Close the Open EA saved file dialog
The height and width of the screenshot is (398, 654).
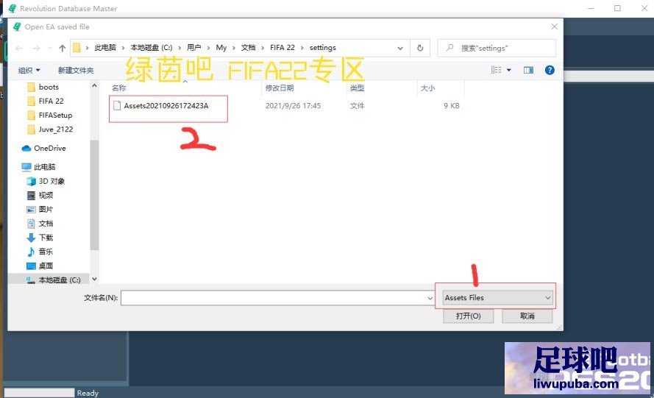point(554,26)
